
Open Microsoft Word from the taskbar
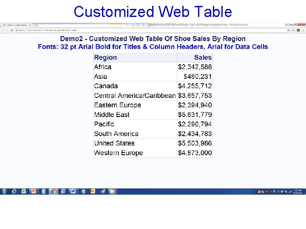pos(73,191)
